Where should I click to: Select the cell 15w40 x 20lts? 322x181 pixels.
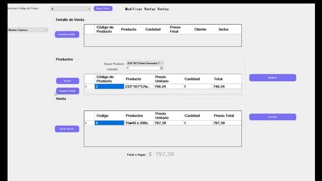[139, 123]
